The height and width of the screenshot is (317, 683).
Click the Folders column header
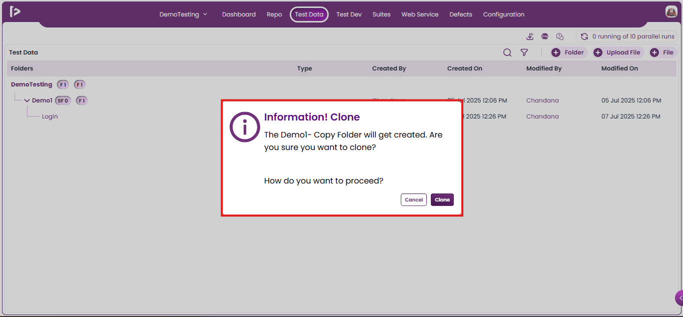pyautogui.click(x=22, y=68)
